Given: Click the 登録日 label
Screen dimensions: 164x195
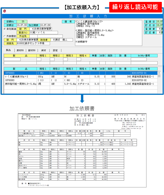Looking at the screenshot, I should coord(150,22).
